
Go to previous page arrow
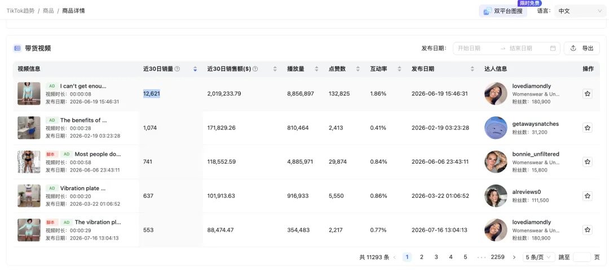(x=395, y=257)
